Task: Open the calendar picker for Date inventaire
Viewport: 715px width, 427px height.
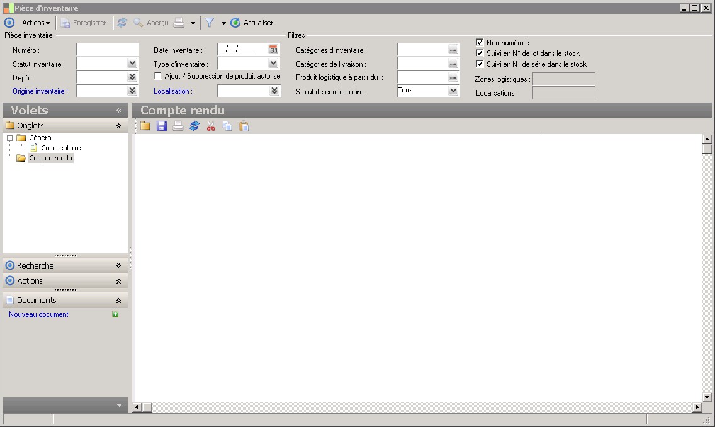Action: coord(273,50)
